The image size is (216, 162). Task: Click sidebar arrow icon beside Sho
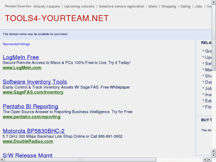pyautogui.click(x=203, y=76)
